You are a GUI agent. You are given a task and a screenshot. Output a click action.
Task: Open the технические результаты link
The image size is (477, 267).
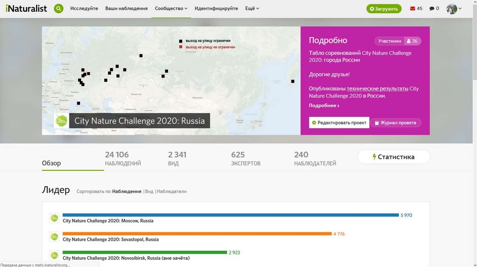tap(377, 88)
